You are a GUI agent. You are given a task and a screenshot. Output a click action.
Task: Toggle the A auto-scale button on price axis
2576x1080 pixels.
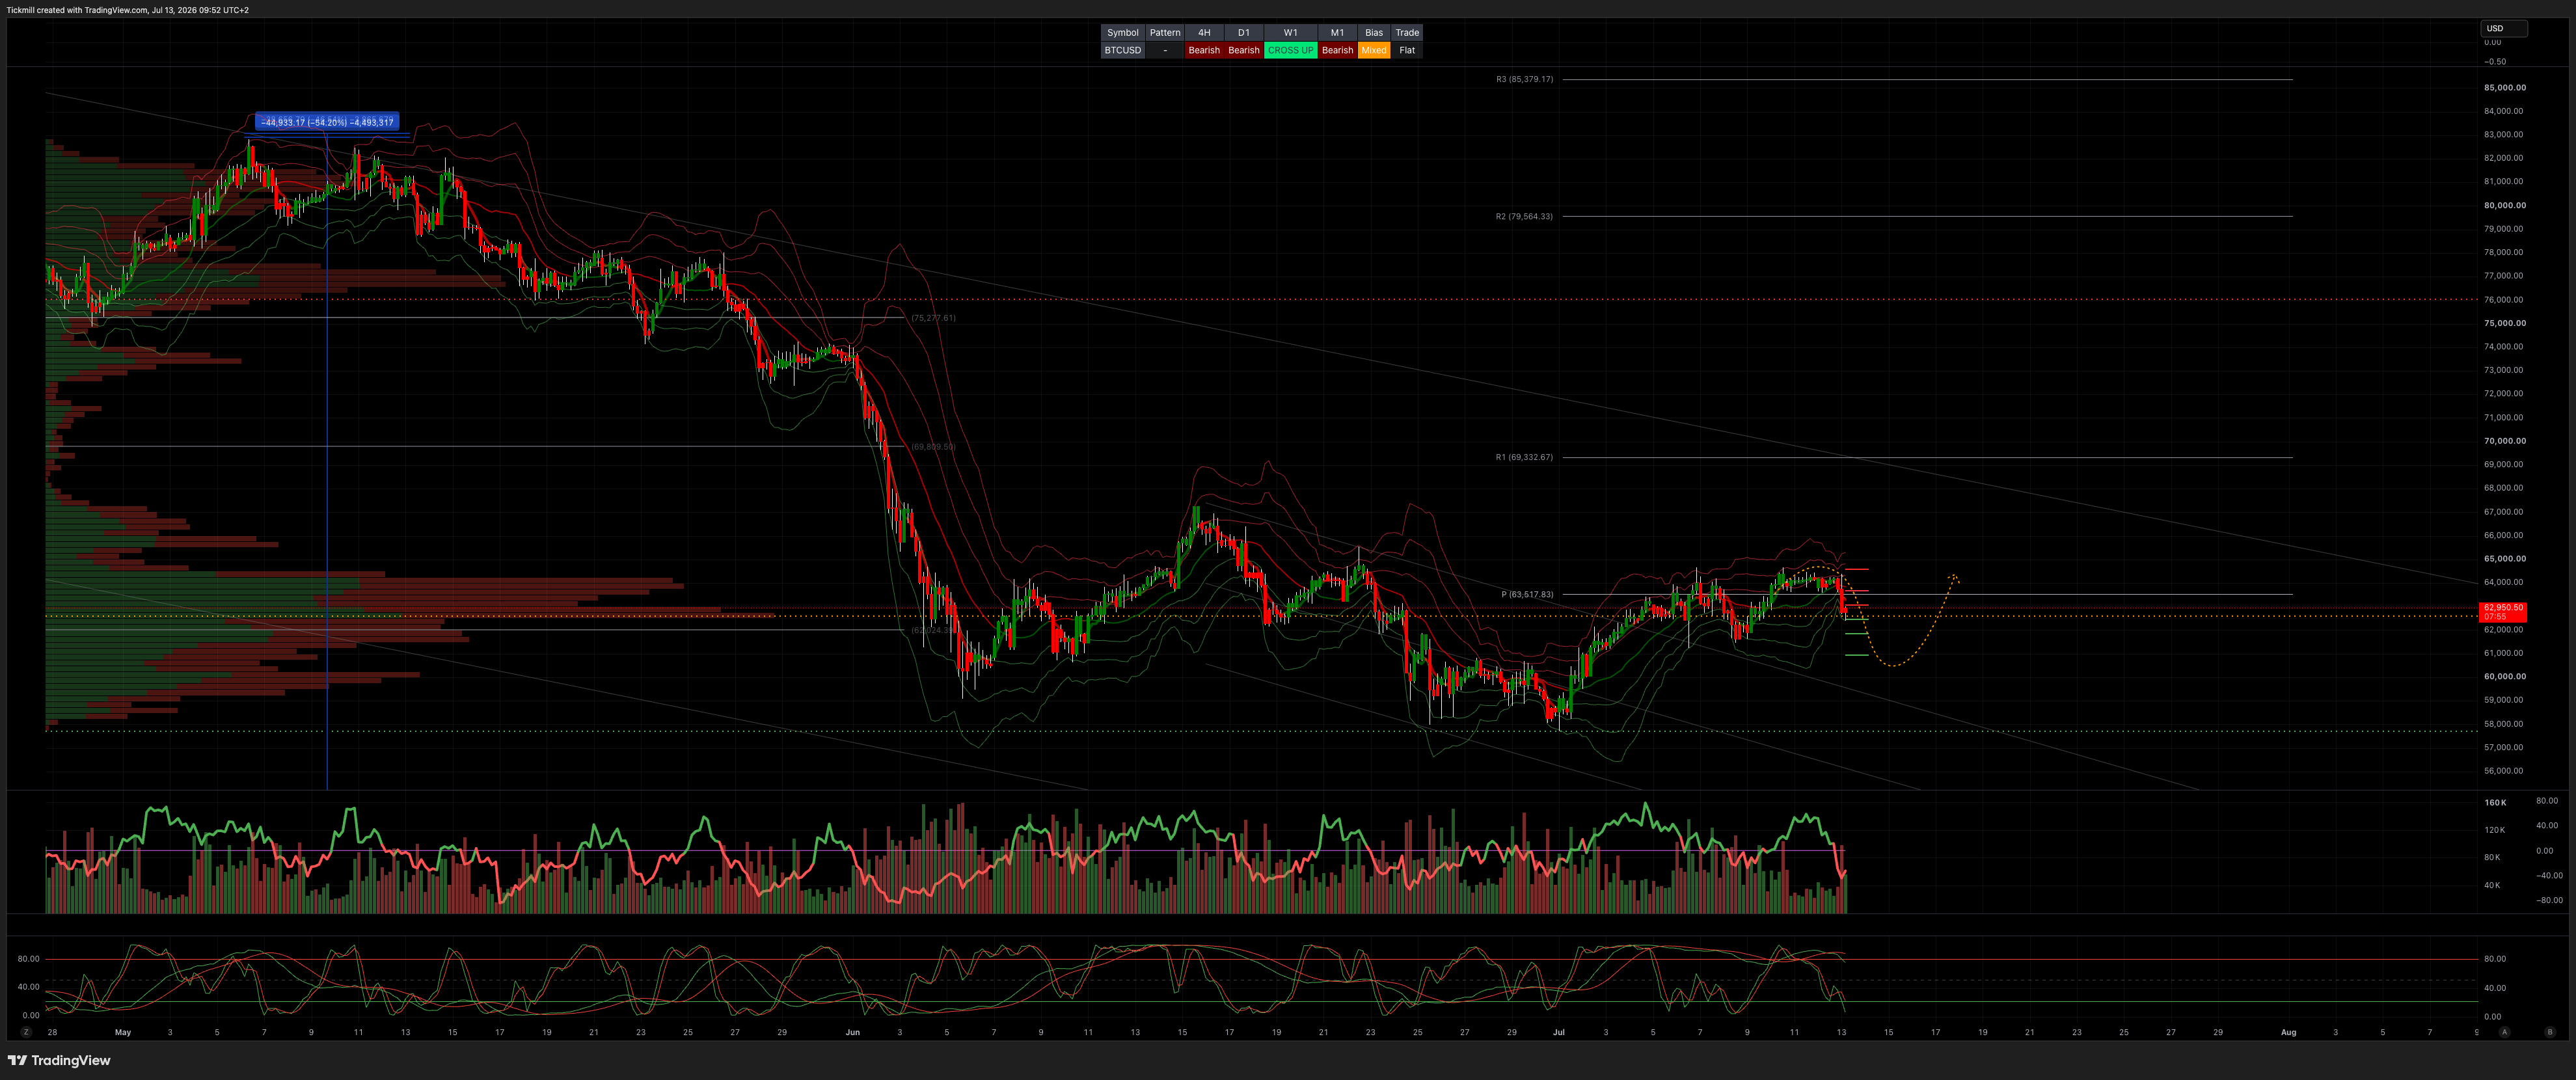(2504, 1031)
